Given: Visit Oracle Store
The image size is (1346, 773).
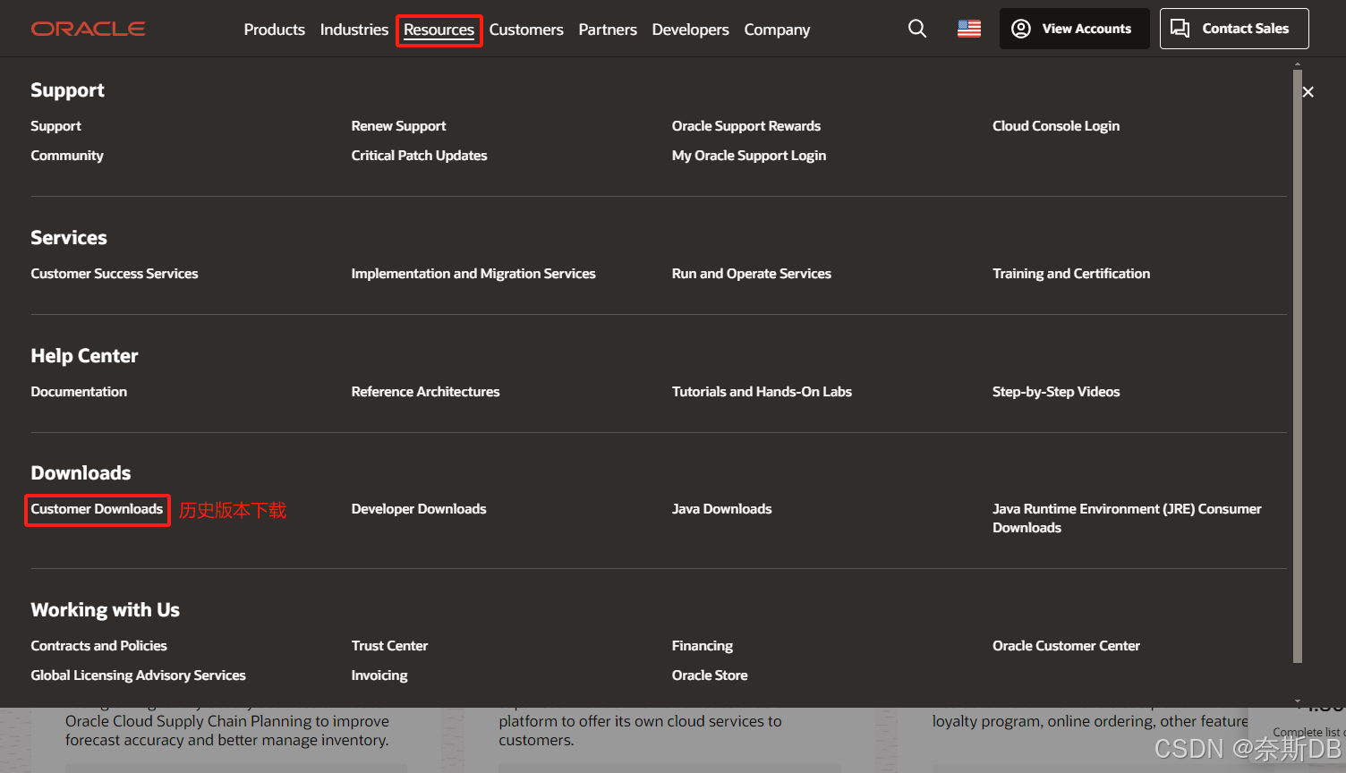Looking at the screenshot, I should tap(710, 675).
